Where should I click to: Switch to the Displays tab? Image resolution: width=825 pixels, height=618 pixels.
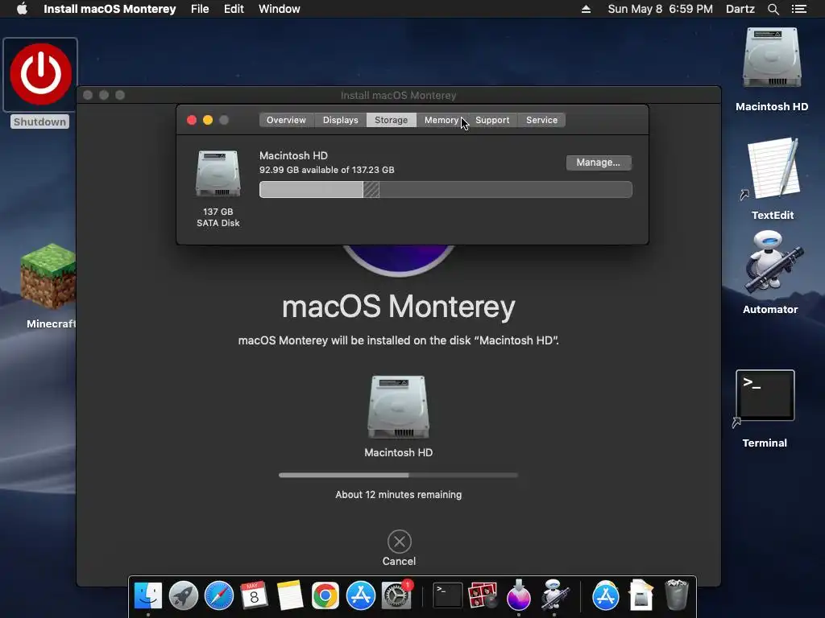[x=341, y=120]
